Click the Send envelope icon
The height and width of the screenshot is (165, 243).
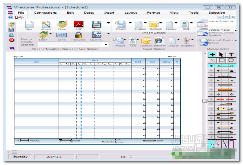point(61,35)
